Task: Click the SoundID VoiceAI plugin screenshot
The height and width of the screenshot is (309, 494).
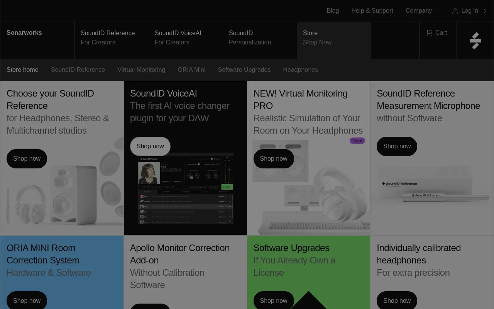Action: 185,189
